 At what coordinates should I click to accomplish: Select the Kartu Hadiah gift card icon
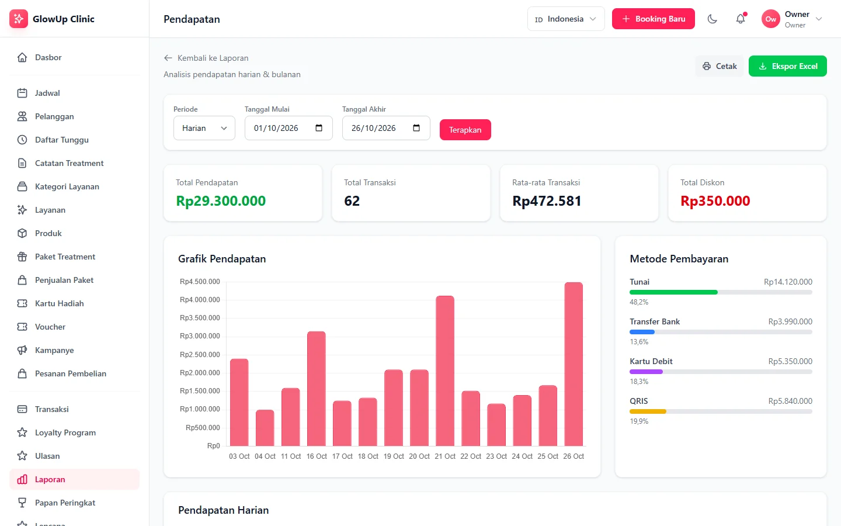coord(22,303)
